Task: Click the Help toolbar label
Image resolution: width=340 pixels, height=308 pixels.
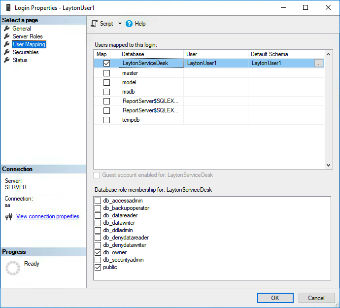Action: pos(140,24)
